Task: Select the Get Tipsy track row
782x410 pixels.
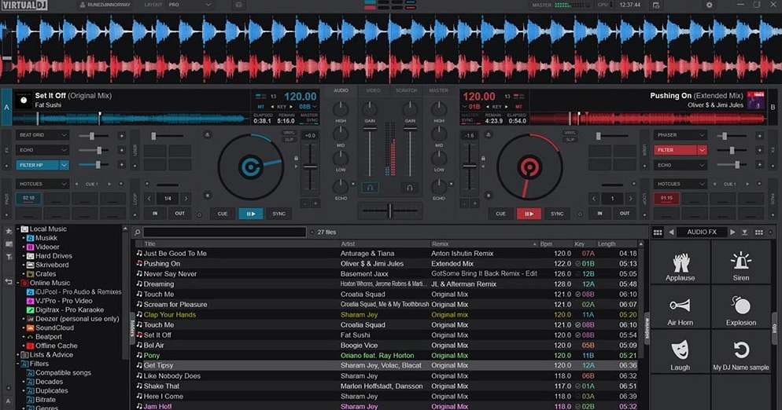Action: point(386,366)
